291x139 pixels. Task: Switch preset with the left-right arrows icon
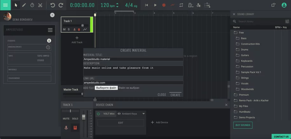119,114
